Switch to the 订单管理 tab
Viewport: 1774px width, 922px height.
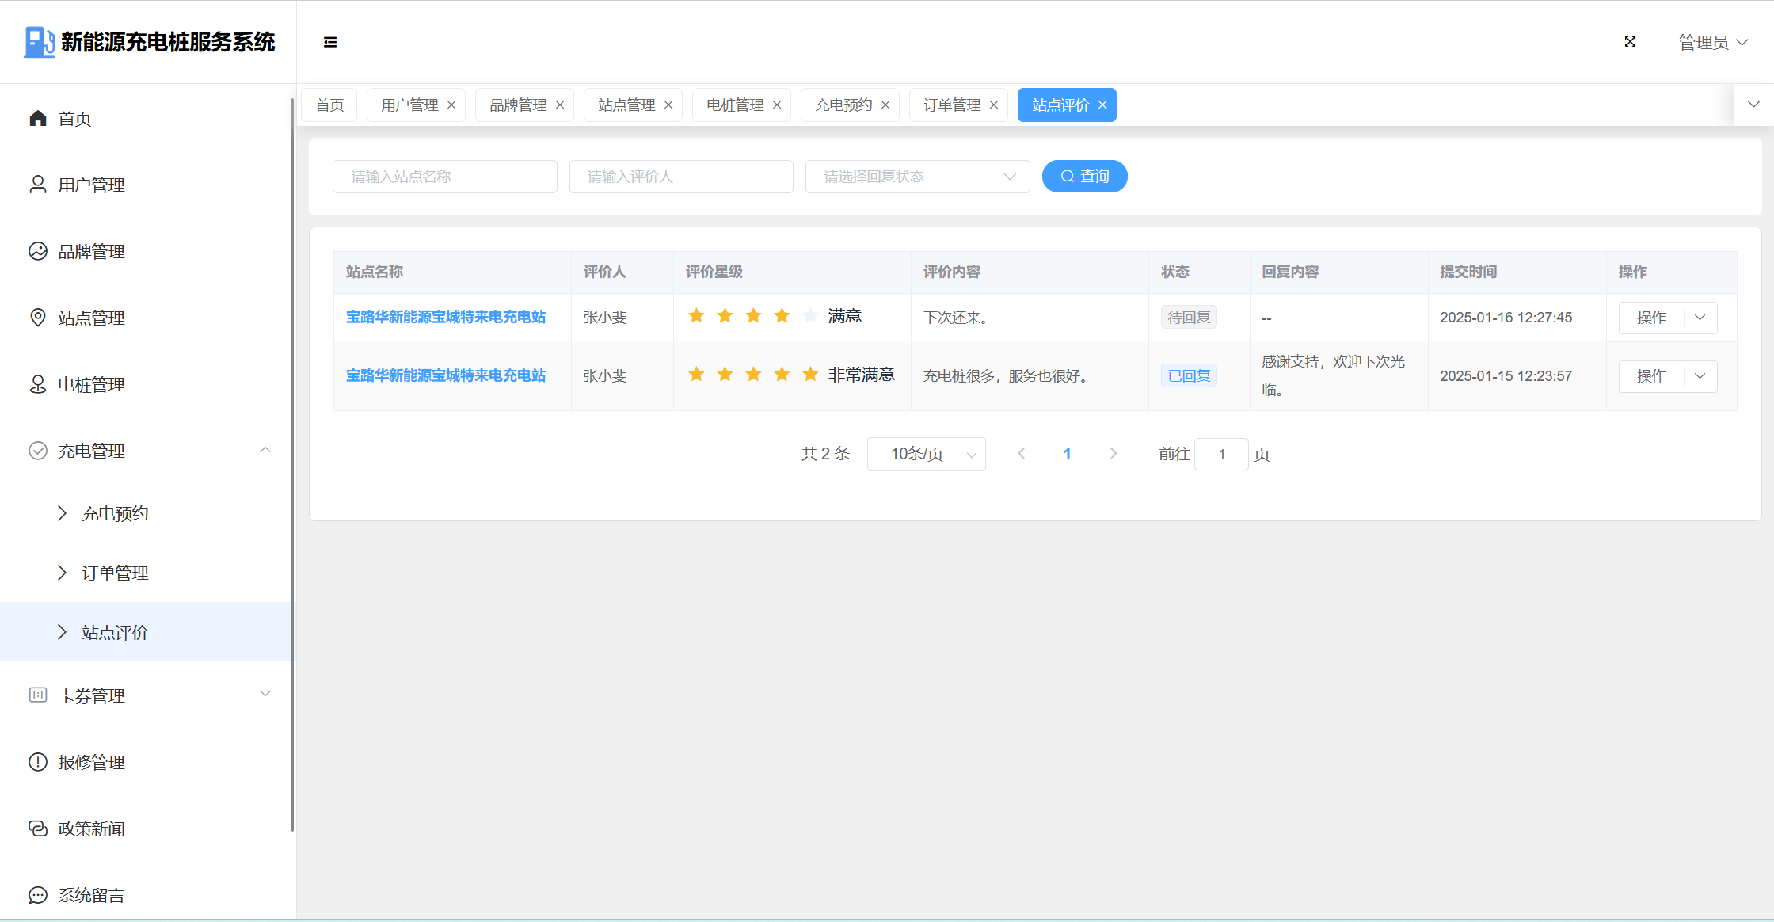[x=951, y=105]
